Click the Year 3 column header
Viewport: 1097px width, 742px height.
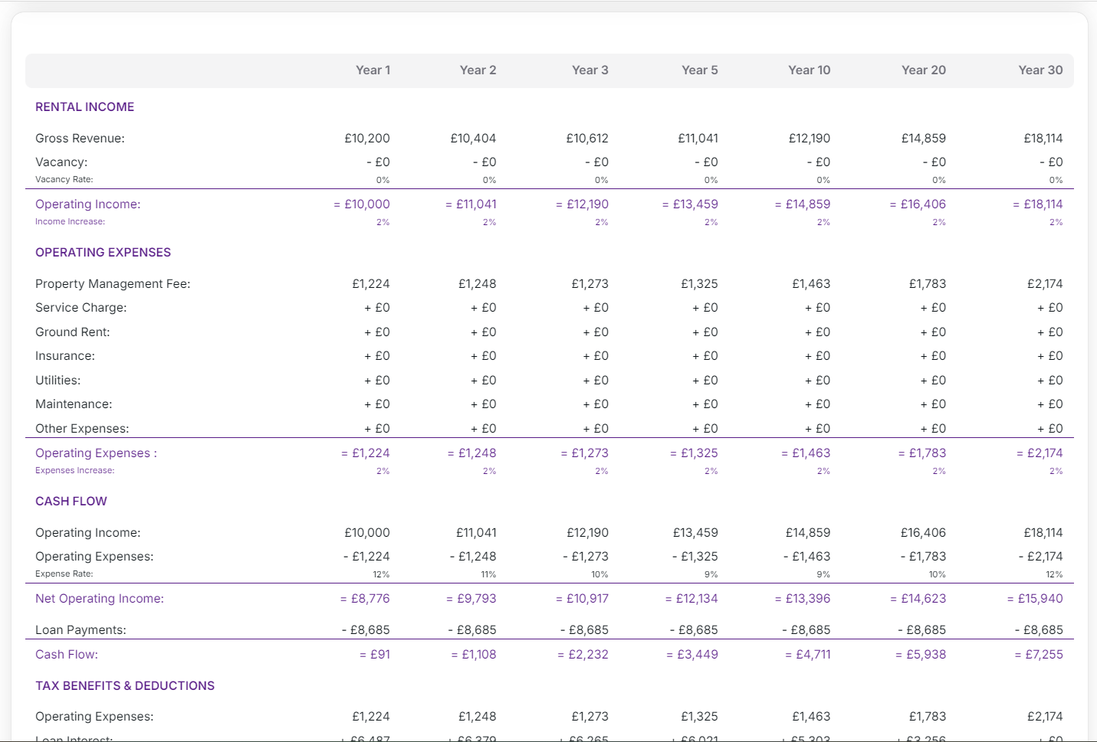pos(590,70)
